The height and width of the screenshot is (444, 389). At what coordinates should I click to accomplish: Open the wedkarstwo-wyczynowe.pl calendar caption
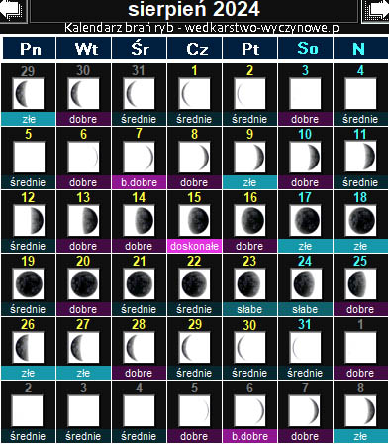pyautogui.click(x=203, y=28)
